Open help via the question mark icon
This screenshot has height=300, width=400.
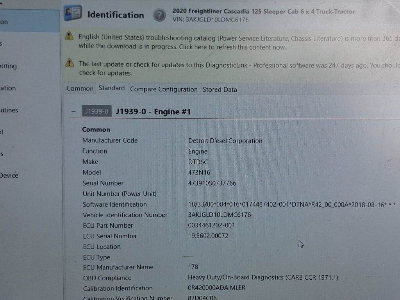click(159, 16)
